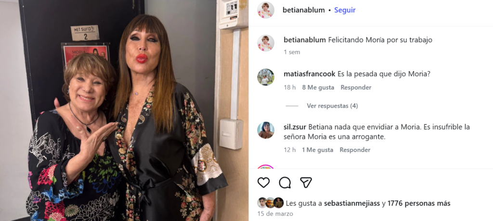Show the 1 Me gusta on sil.zsur comment
Image resolution: width=493 pixels, height=221 pixels.
click(318, 150)
